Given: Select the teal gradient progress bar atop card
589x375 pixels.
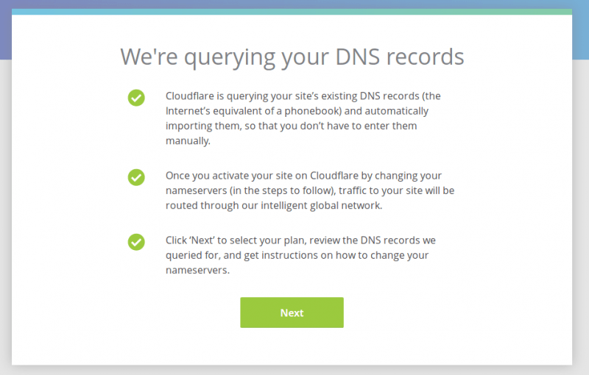Looking at the screenshot, I should [x=292, y=12].
